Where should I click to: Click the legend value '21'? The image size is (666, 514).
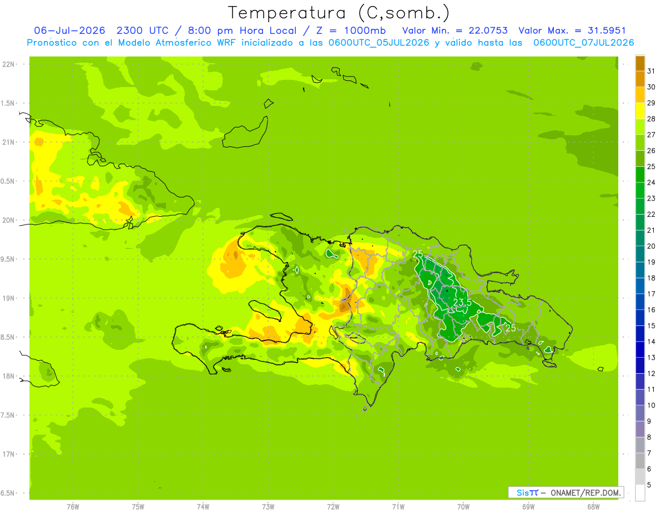(652, 230)
